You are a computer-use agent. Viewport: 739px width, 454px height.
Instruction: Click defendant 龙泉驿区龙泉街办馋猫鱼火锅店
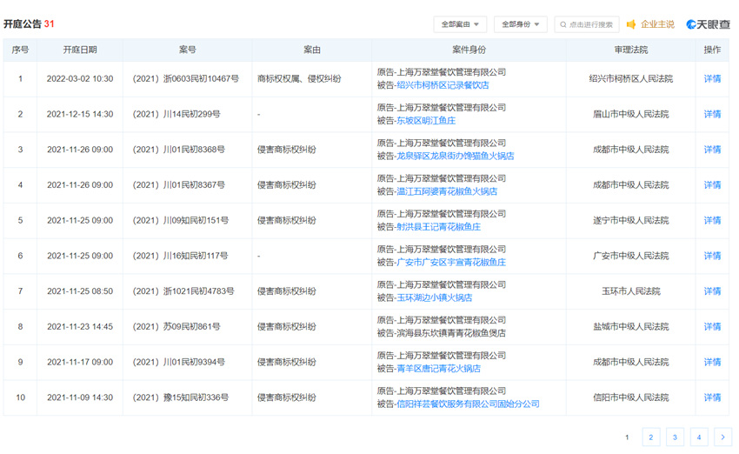(x=455, y=157)
